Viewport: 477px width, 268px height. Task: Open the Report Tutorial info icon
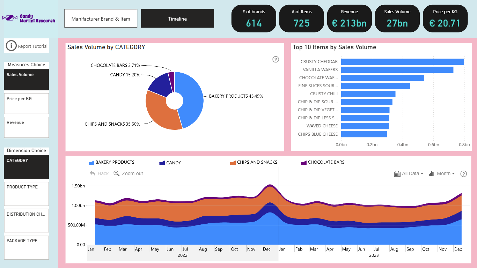tap(12, 46)
